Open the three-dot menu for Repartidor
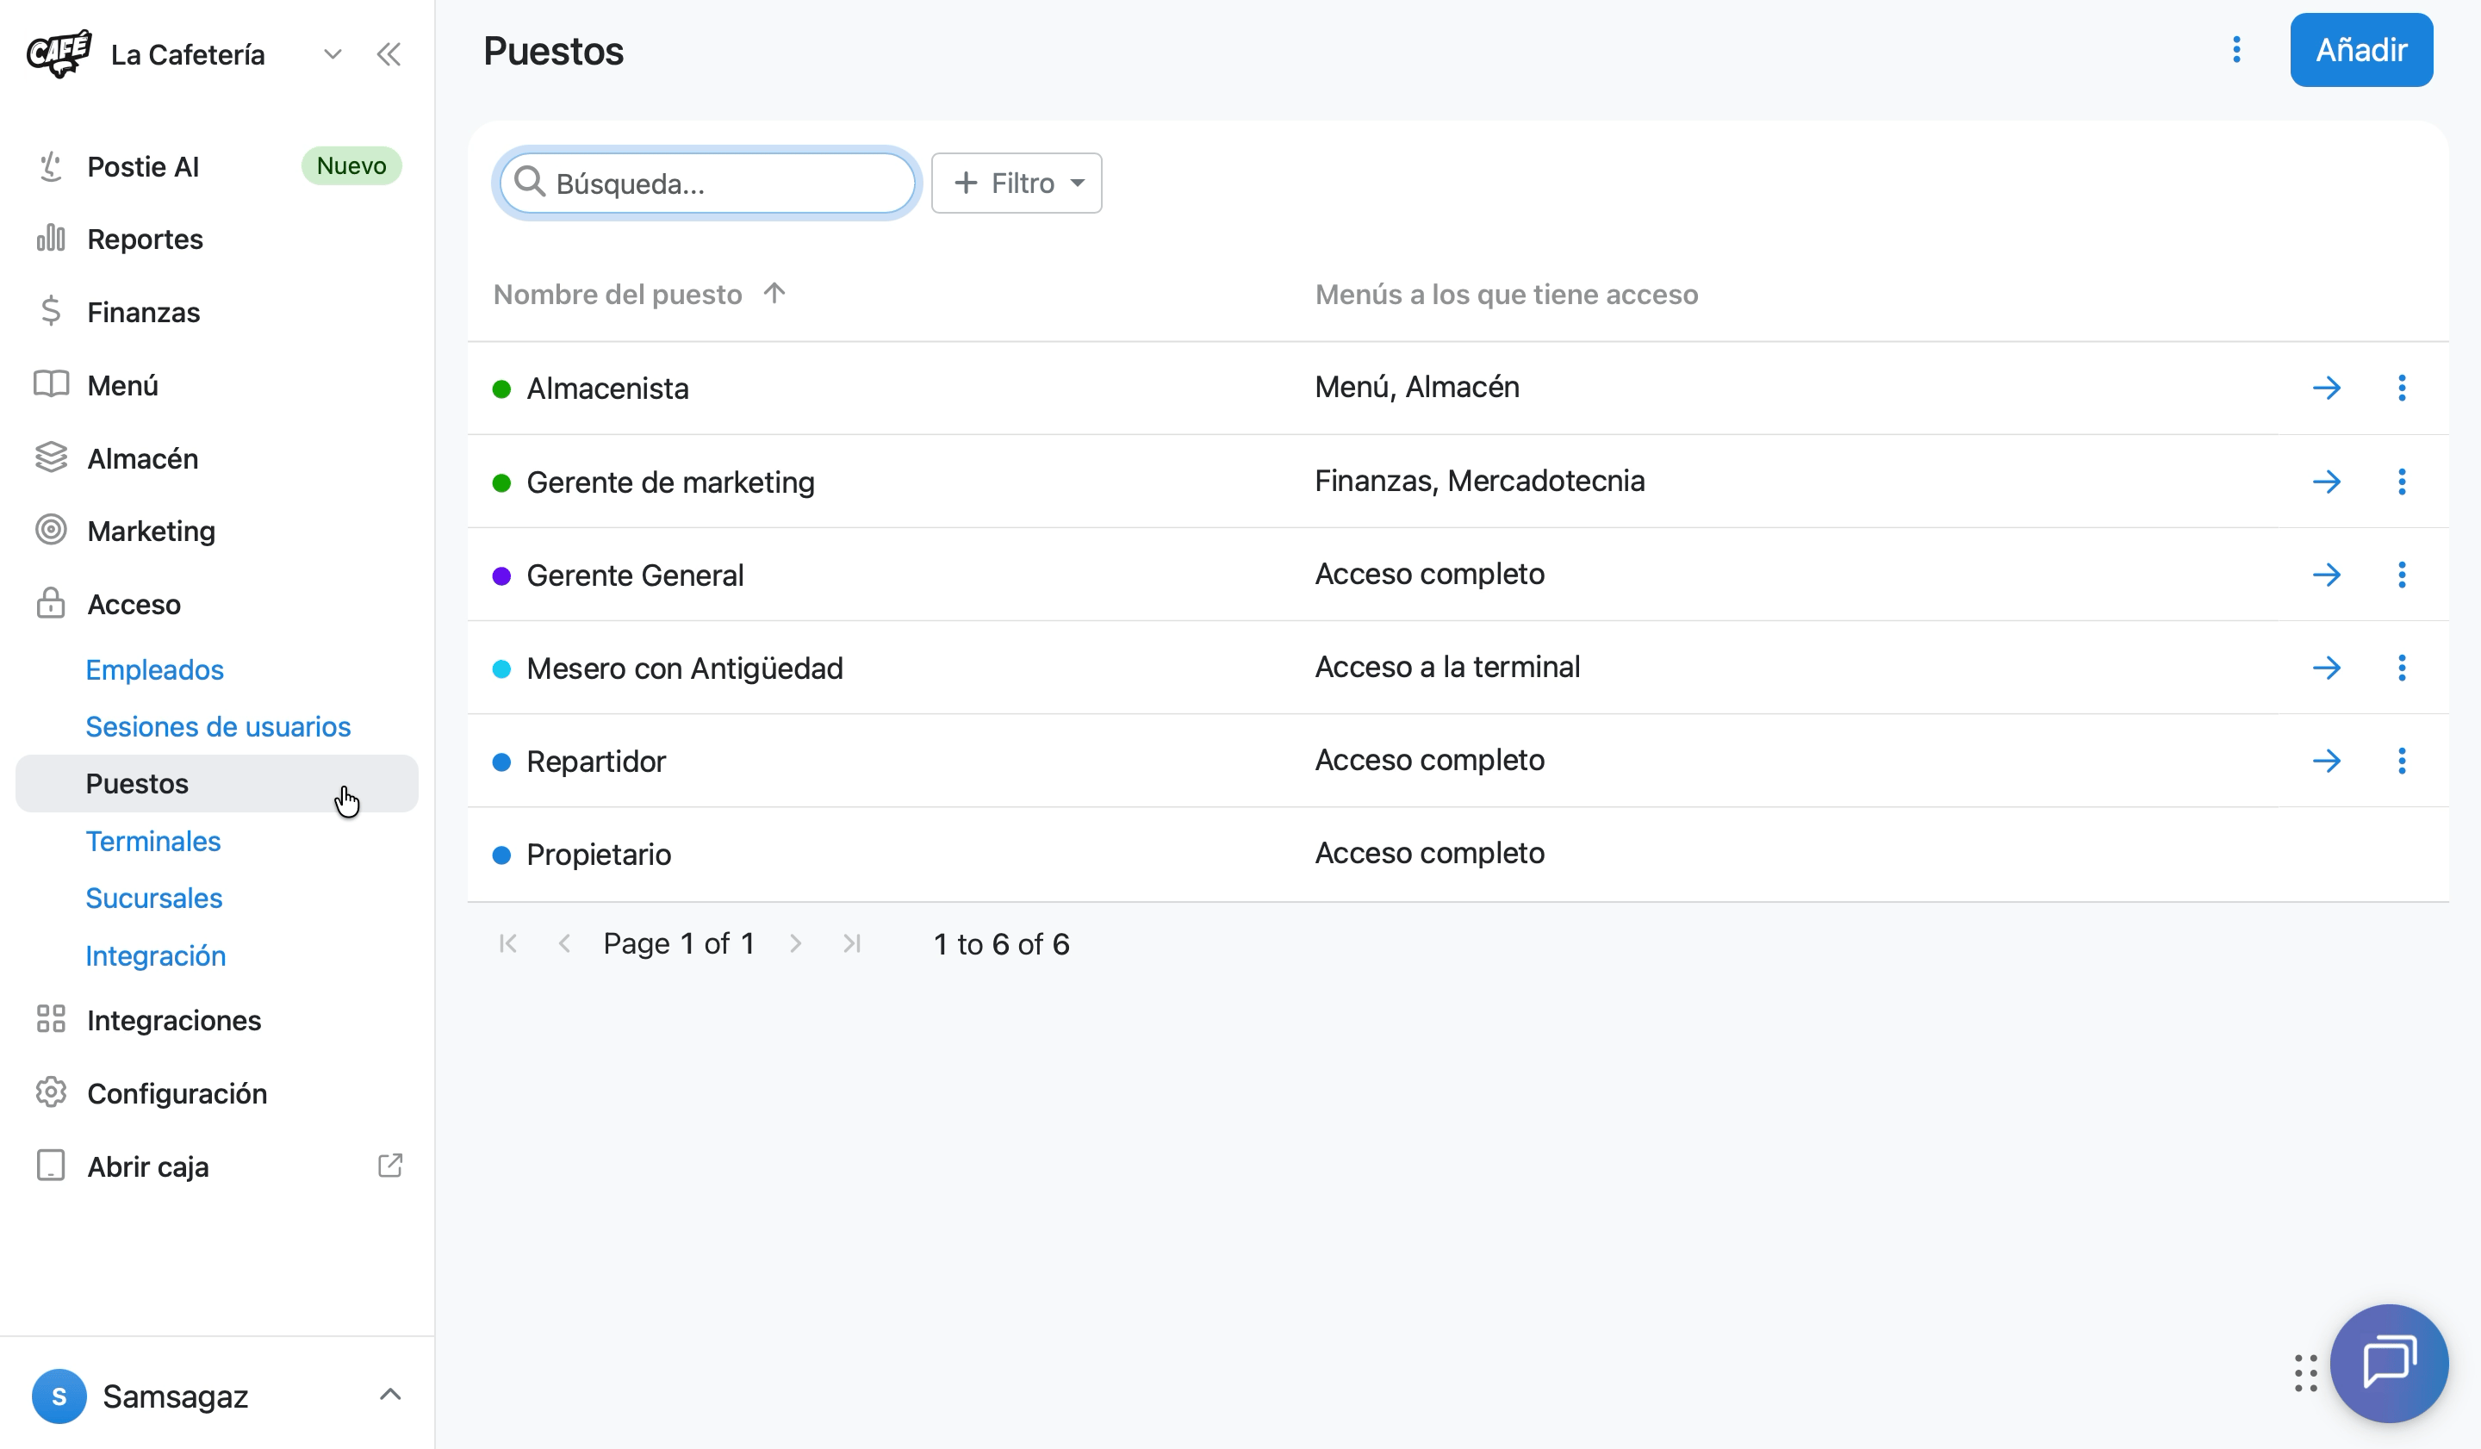2481x1449 pixels. pyautogui.click(x=2403, y=760)
